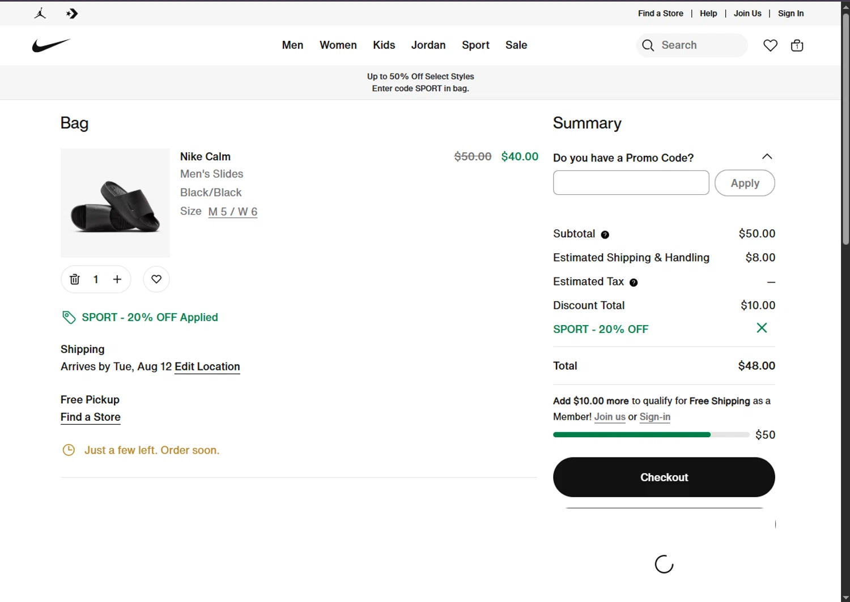The image size is (850, 602).
Task: Increase quantity with the plus icon
Action: point(117,279)
